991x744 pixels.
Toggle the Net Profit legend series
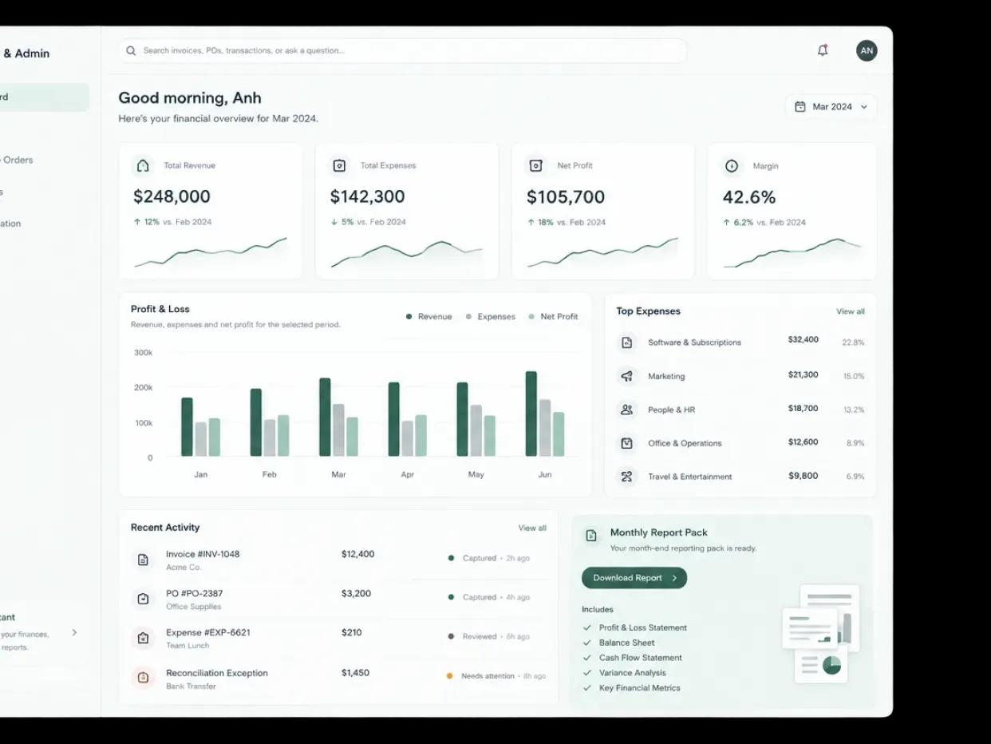pyautogui.click(x=553, y=317)
